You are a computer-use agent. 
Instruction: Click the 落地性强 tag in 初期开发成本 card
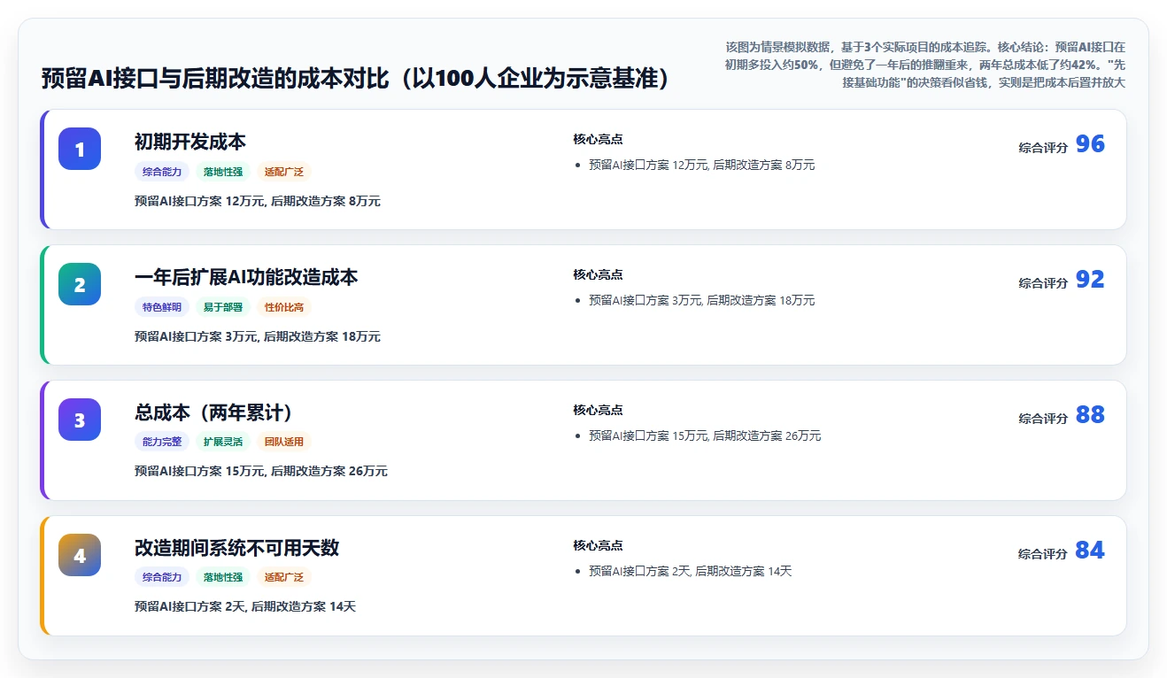pyautogui.click(x=223, y=172)
